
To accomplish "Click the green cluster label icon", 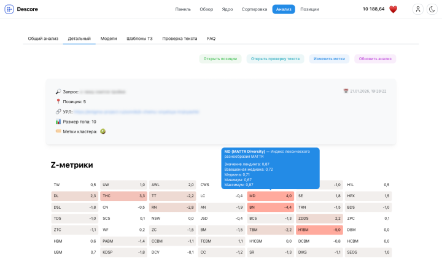I will (x=103, y=131).
